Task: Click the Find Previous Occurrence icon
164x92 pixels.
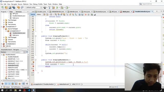Action: point(59,15)
